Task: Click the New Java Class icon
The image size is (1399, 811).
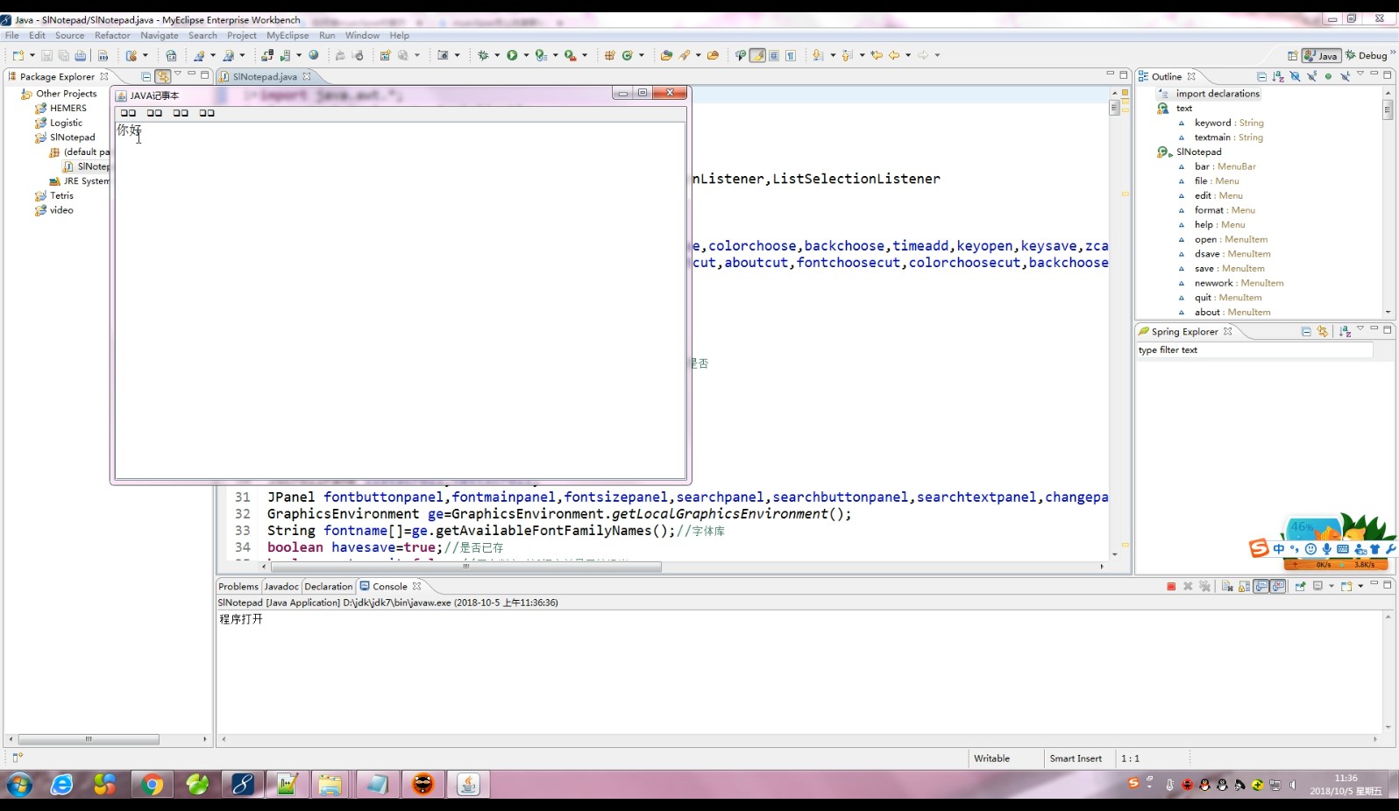Action: click(628, 55)
